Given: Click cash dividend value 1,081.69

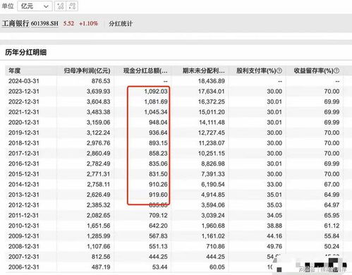Looking at the screenshot, I should click(156, 102).
